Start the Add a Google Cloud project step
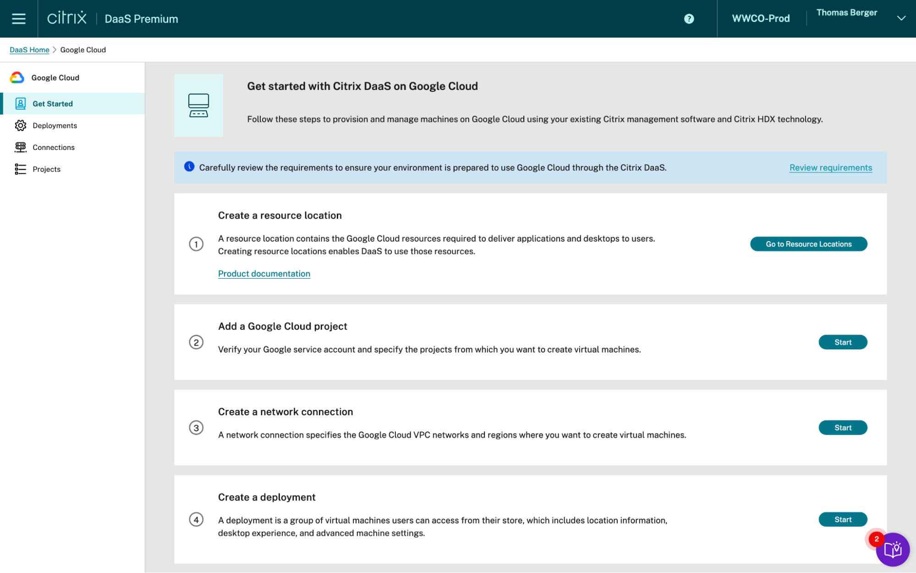Screen dimensions: 916x573 pyautogui.click(x=842, y=342)
